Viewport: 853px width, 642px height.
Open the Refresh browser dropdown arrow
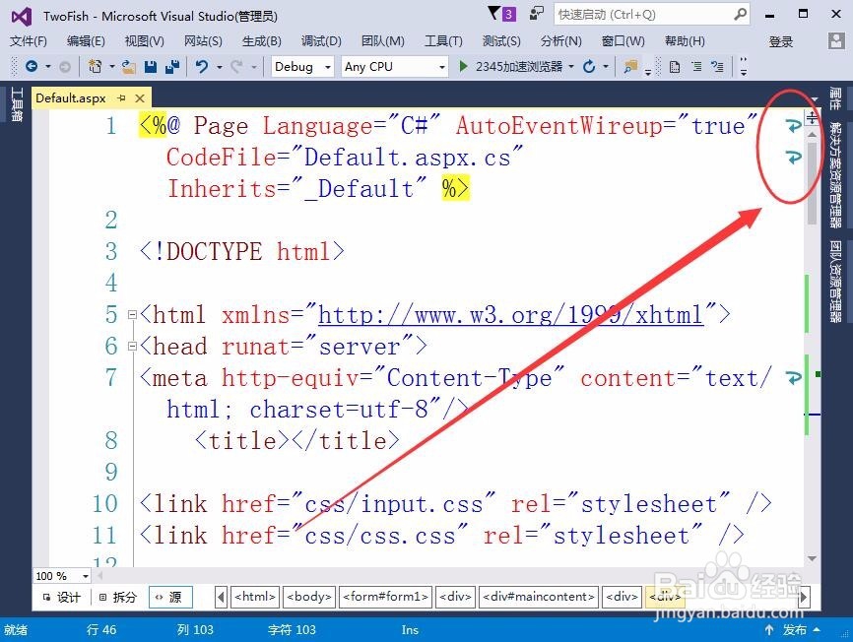pyautogui.click(x=606, y=67)
